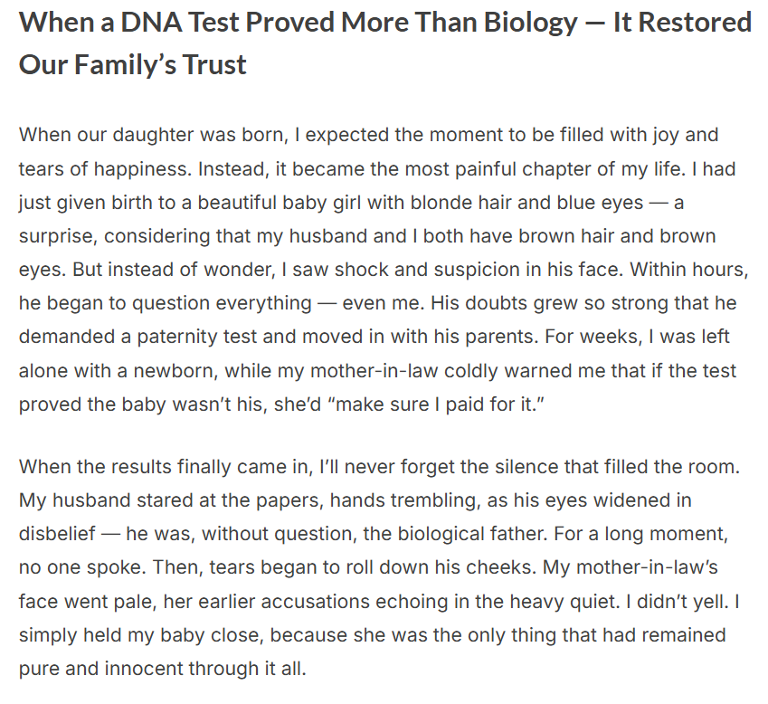Click the words "blonde hair"

[x=452, y=203]
